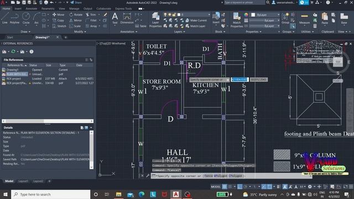The height and width of the screenshot is (199, 354).
Task: Select the Text annotation tool
Action: 115,18
